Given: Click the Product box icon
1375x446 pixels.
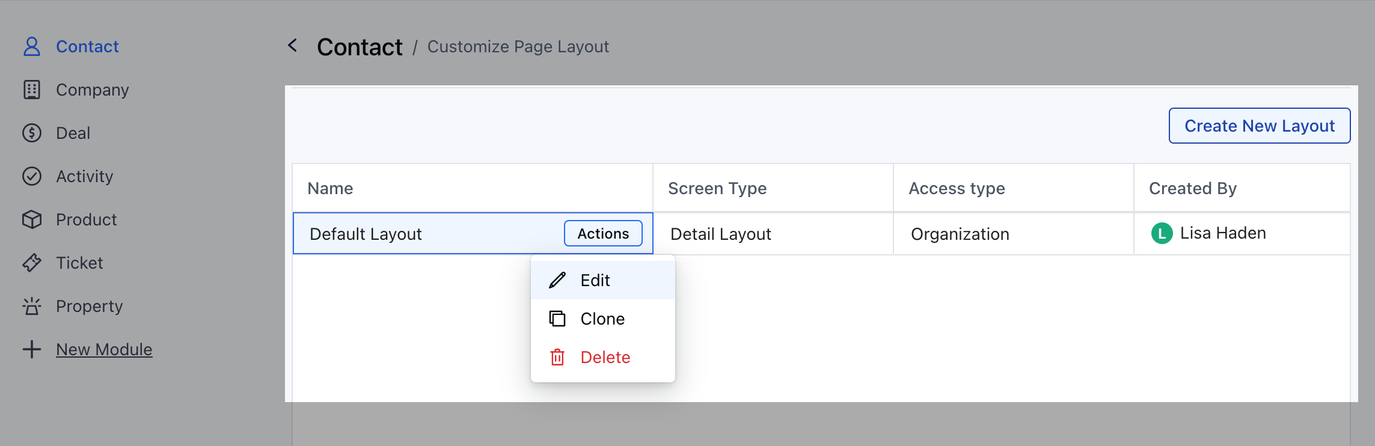Looking at the screenshot, I should [32, 219].
